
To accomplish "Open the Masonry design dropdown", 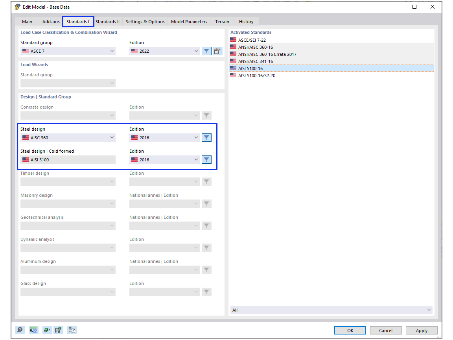I will click(68, 203).
